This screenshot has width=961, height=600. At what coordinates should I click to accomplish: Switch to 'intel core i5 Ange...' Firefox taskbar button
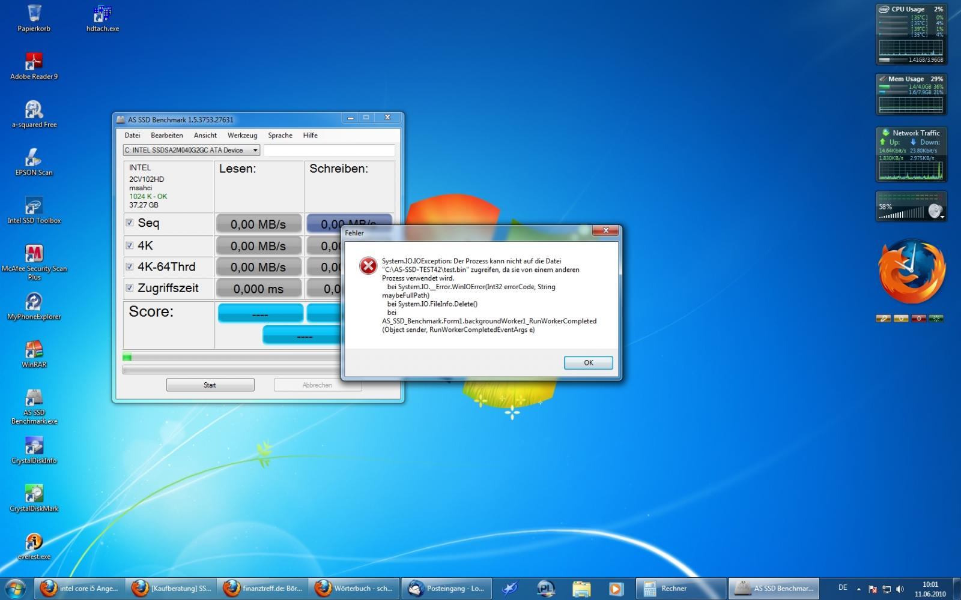coord(80,589)
